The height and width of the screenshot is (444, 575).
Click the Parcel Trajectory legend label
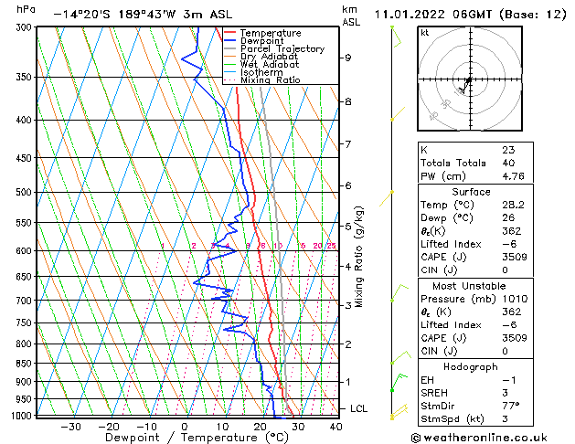click(282, 48)
